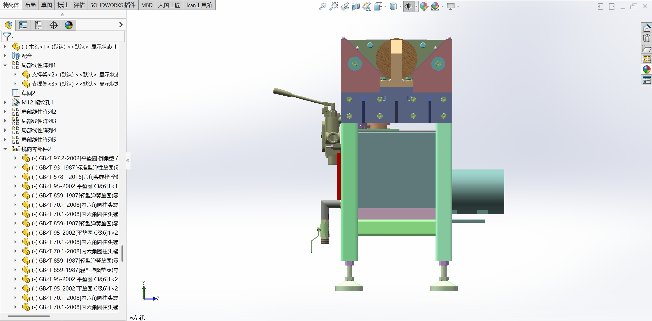Select the 配合 mates folder
The height and width of the screenshot is (321, 652).
click(x=27, y=56)
